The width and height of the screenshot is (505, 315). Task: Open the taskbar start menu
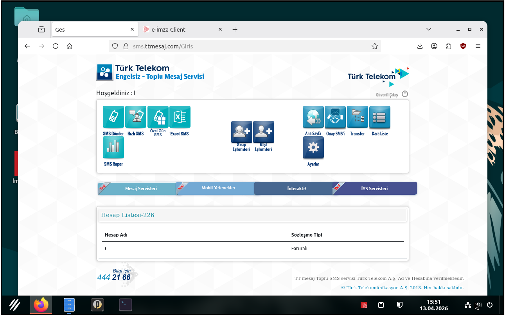15,305
